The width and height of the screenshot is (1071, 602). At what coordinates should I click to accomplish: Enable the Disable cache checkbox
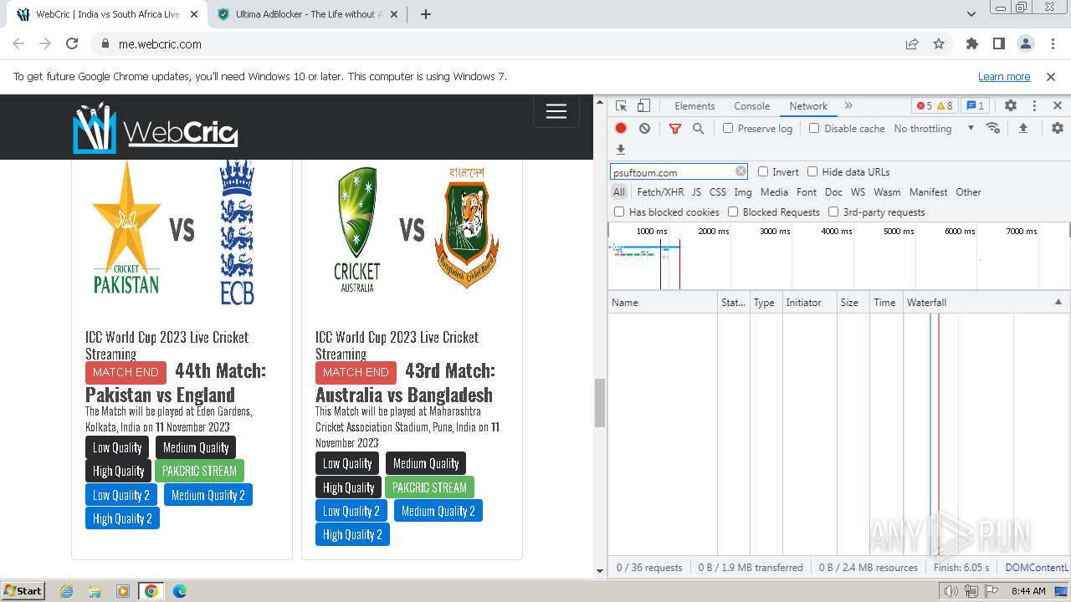(x=814, y=128)
